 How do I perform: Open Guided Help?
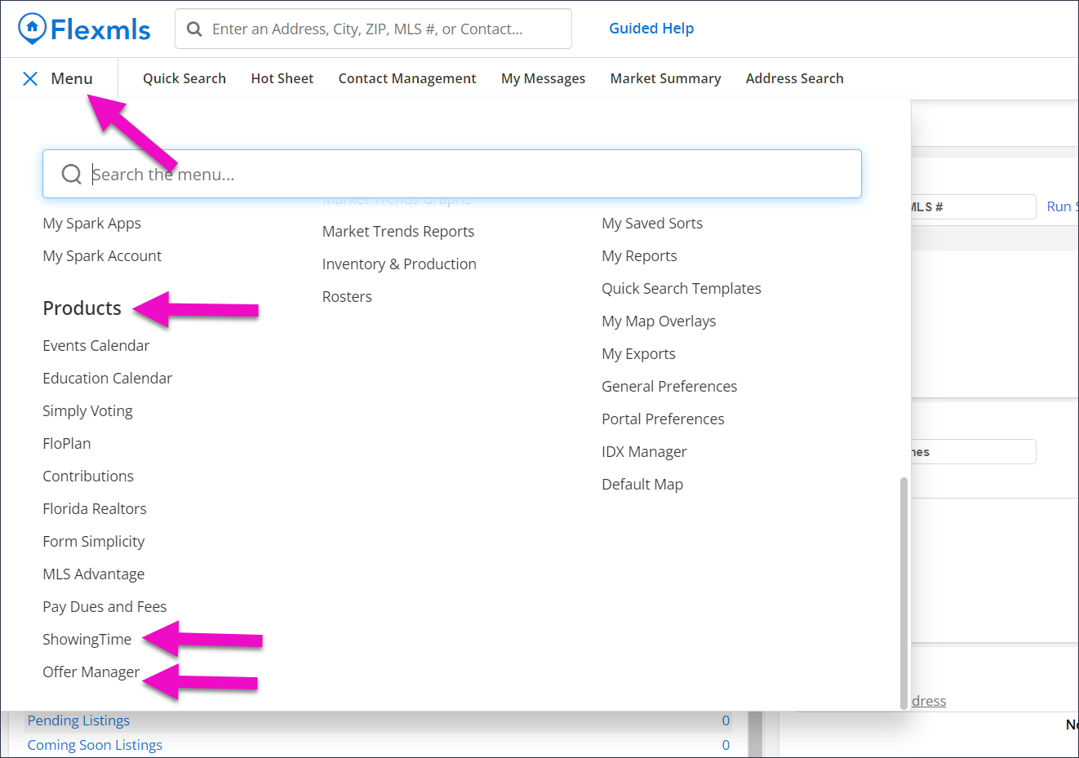point(651,29)
